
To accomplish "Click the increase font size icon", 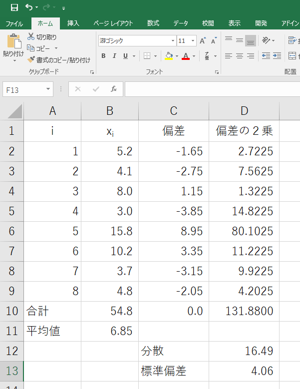I will pyautogui.click(x=203, y=40).
